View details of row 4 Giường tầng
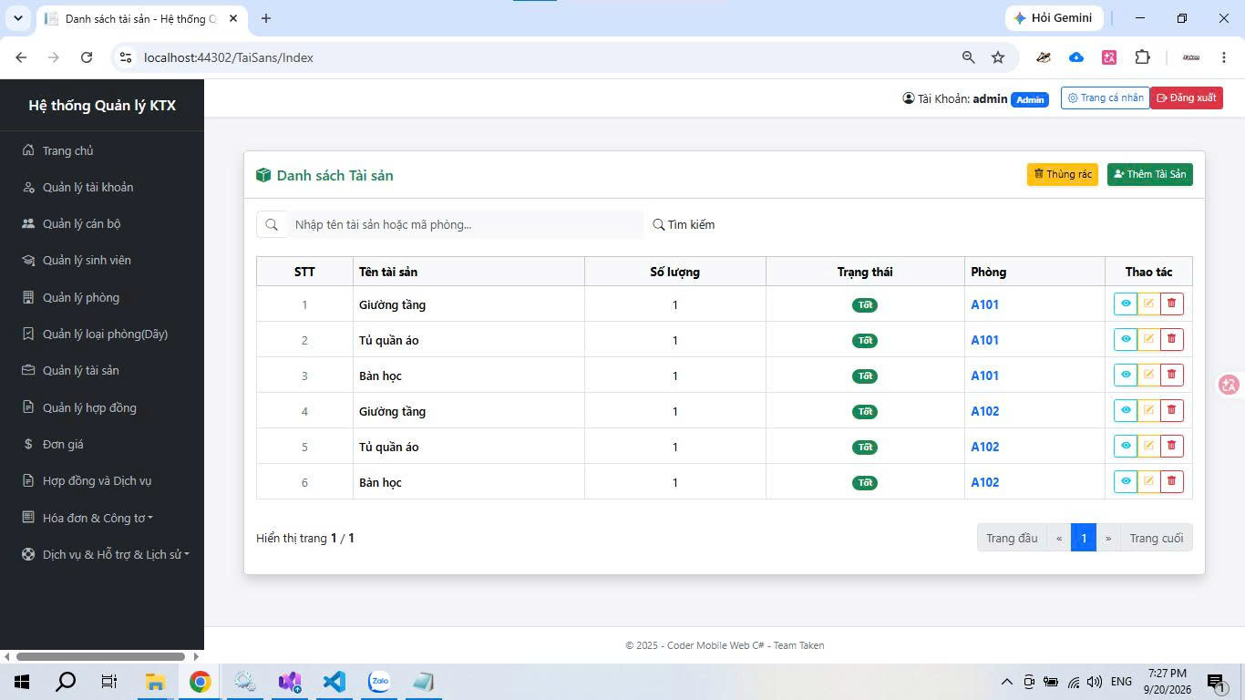The width and height of the screenshot is (1245, 700). click(1126, 410)
